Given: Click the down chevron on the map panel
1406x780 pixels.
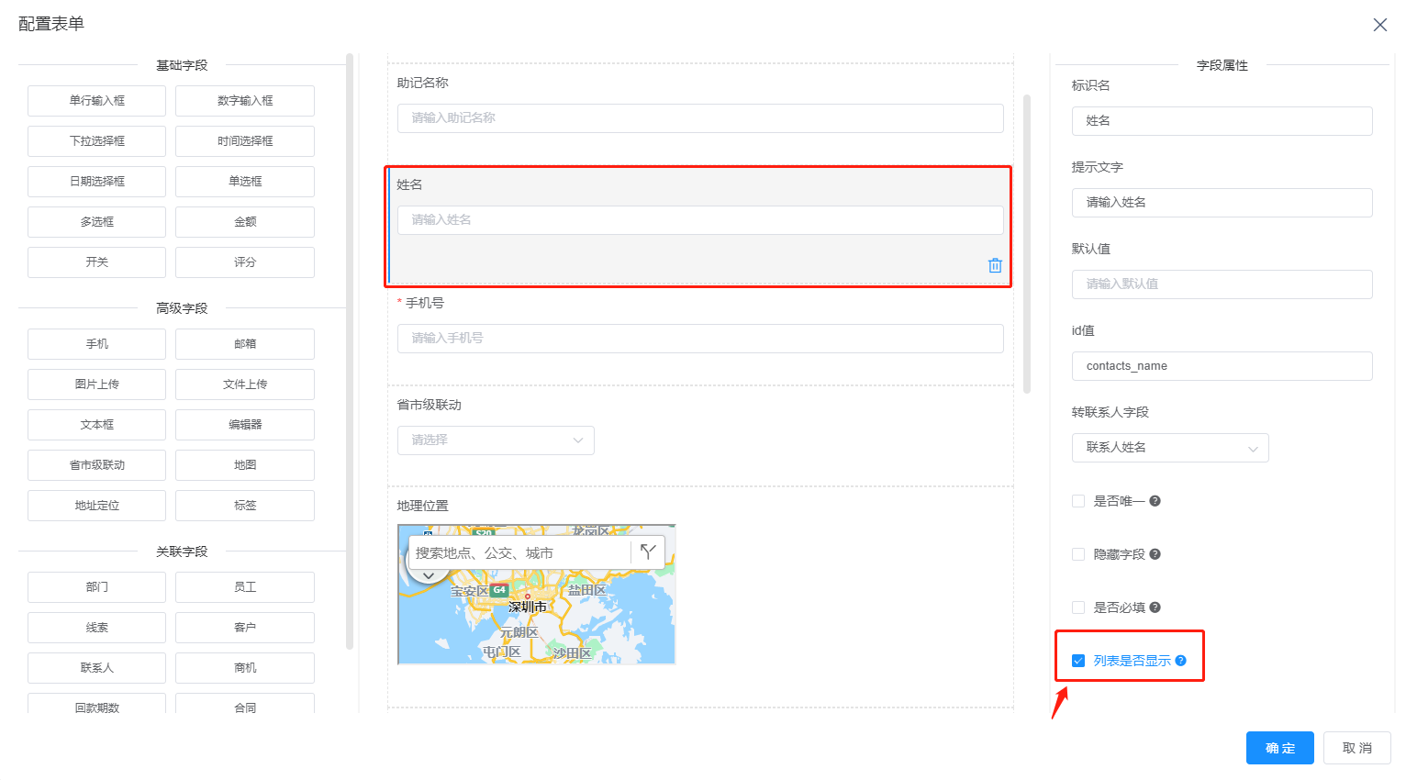Looking at the screenshot, I should tap(428, 575).
